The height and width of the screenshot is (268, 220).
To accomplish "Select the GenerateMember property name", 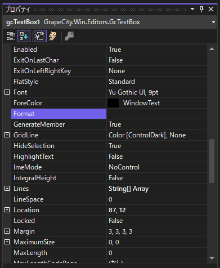I will pyautogui.click(x=39, y=124).
